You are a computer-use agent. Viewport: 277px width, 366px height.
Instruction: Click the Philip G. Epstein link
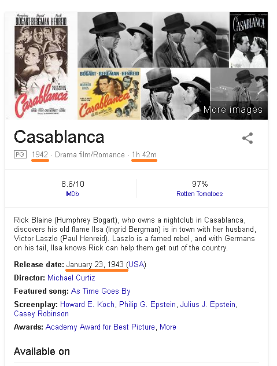coord(147,304)
